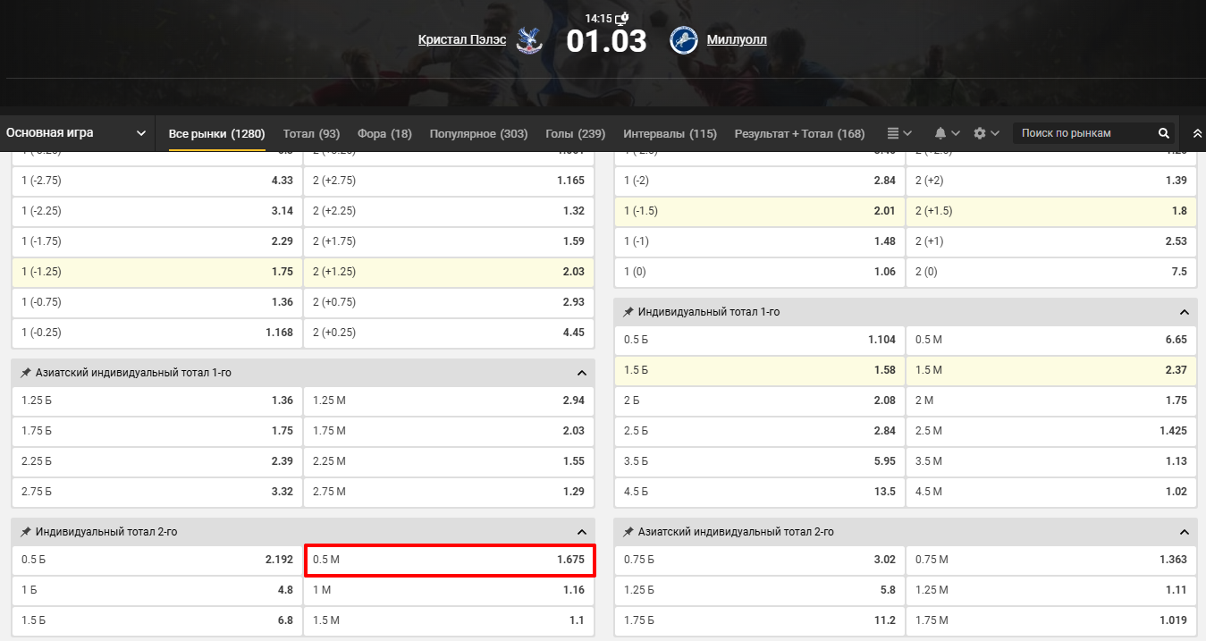Open the list view layout dropdown
The height and width of the screenshot is (641, 1206).
(899, 133)
